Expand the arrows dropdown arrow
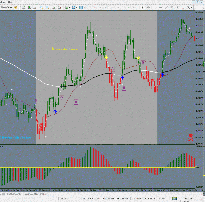This screenshot has width=205, height=202. click(192, 7)
